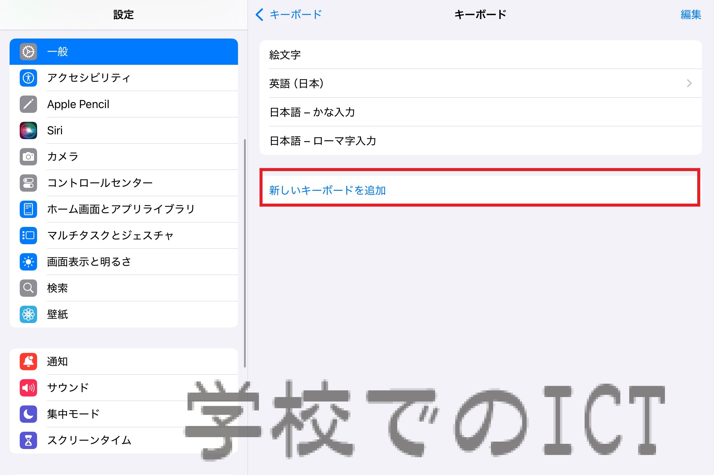
Task: Open 一般 settings row
Action: click(124, 51)
